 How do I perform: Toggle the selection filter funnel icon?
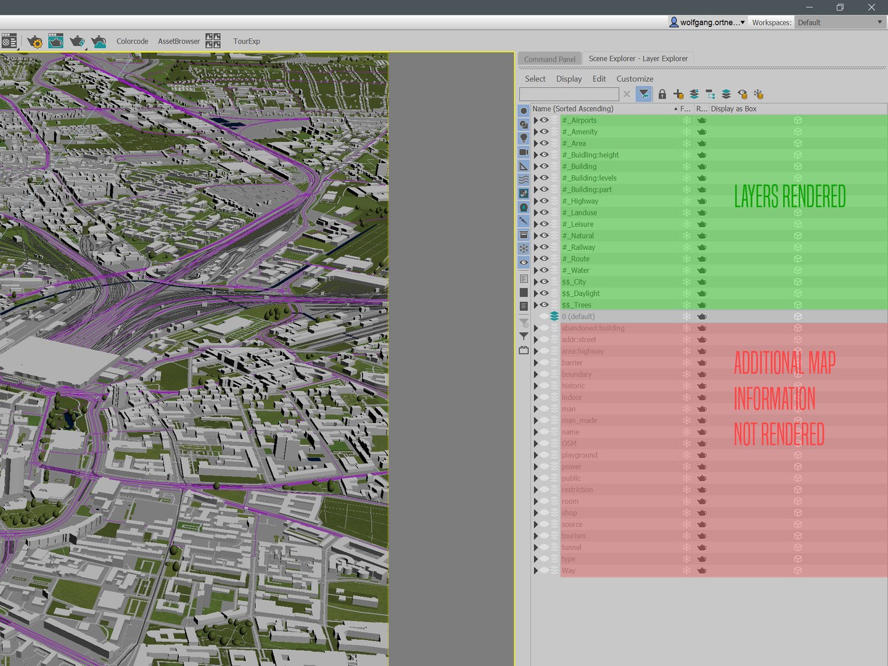pyautogui.click(x=644, y=94)
